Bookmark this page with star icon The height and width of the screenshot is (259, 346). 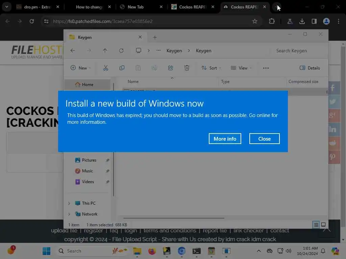coord(255,21)
